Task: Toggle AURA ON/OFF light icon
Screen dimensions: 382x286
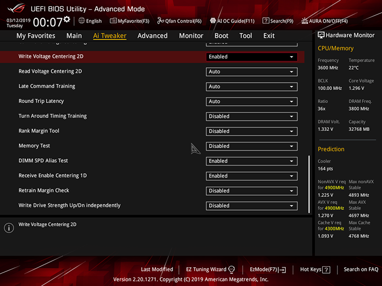Action: (305, 21)
